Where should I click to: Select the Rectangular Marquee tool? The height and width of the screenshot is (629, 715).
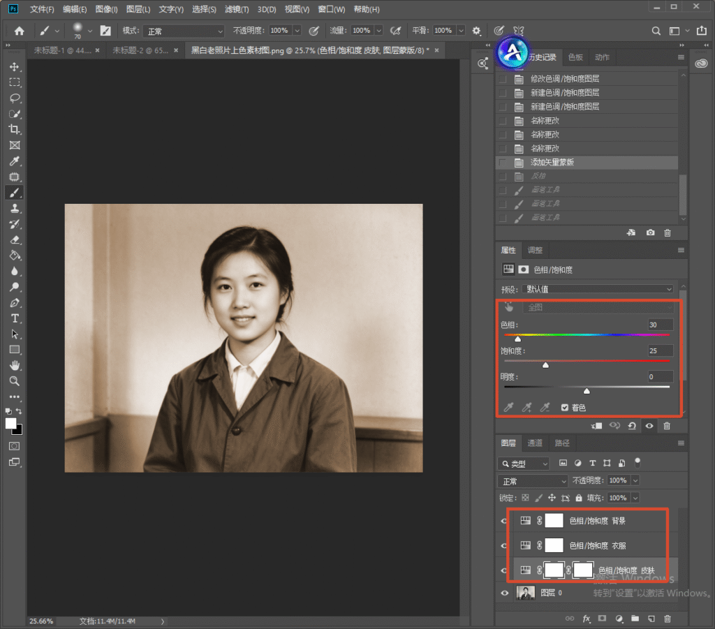15,82
